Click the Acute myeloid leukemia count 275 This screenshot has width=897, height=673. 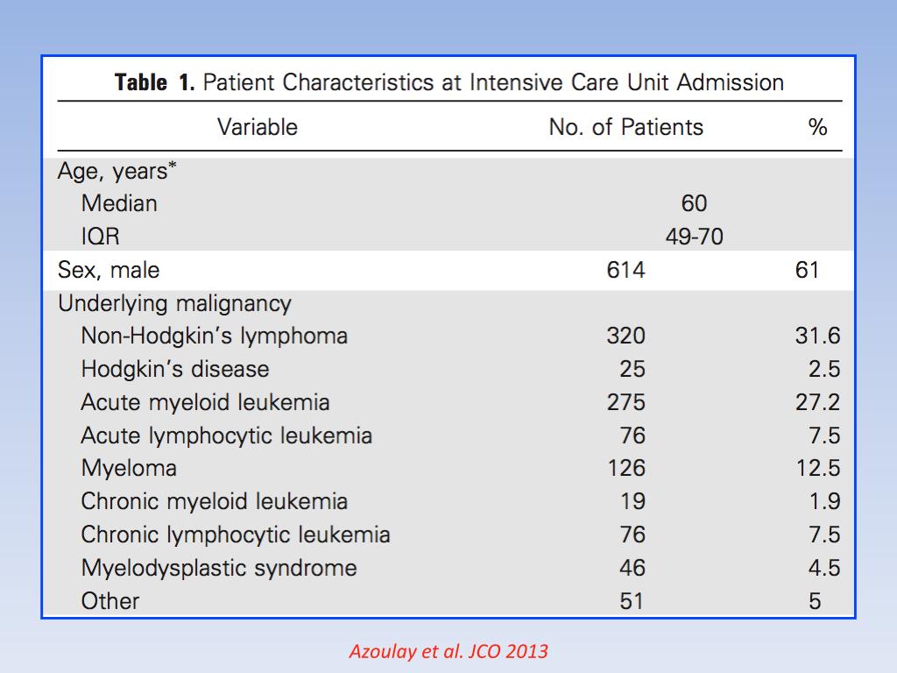(625, 402)
